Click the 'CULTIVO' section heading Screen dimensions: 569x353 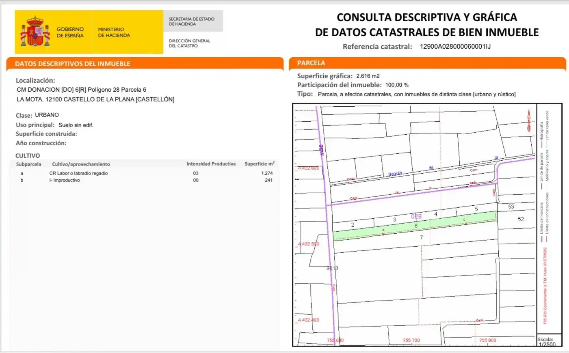(x=28, y=156)
